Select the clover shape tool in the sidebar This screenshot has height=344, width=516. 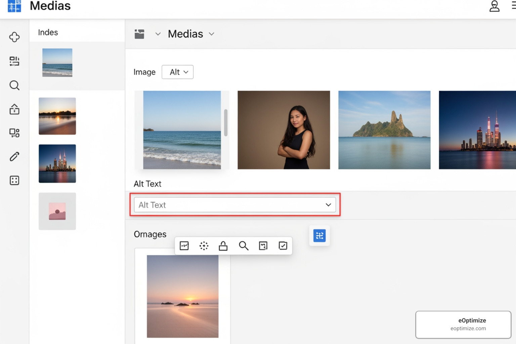point(14,37)
